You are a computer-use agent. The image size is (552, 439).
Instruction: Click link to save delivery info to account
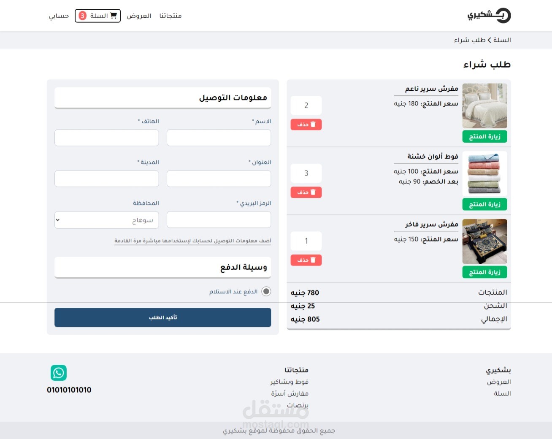click(193, 241)
